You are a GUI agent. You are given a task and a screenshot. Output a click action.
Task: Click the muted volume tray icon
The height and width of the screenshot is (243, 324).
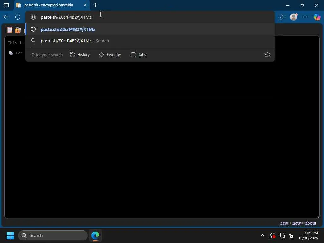tap(291, 235)
